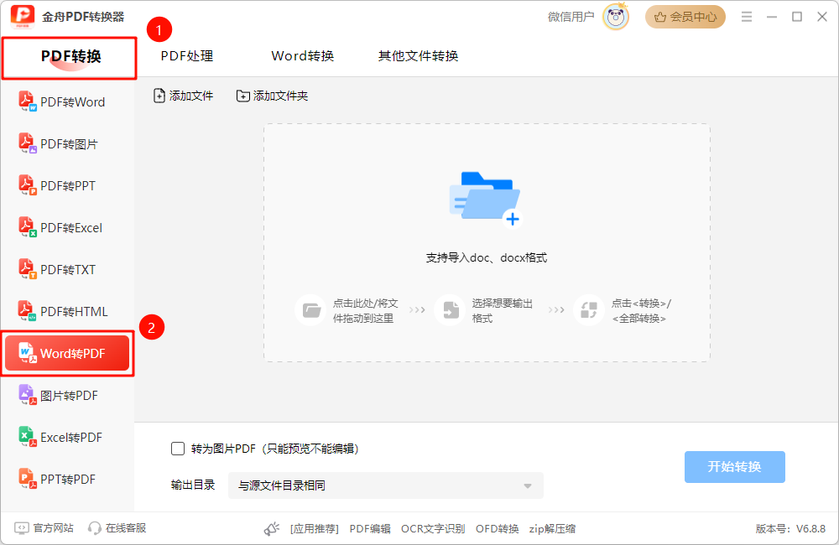This screenshot has width=839, height=545.
Task: Open OCR文字识别 recommended app
Action: click(433, 528)
